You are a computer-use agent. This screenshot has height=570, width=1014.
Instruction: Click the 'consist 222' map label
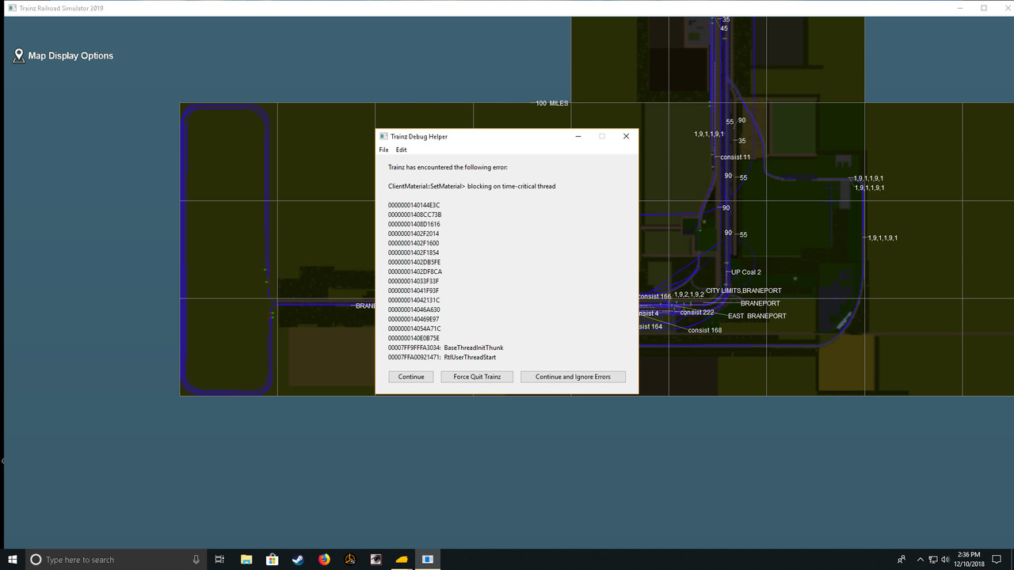[x=697, y=312]
